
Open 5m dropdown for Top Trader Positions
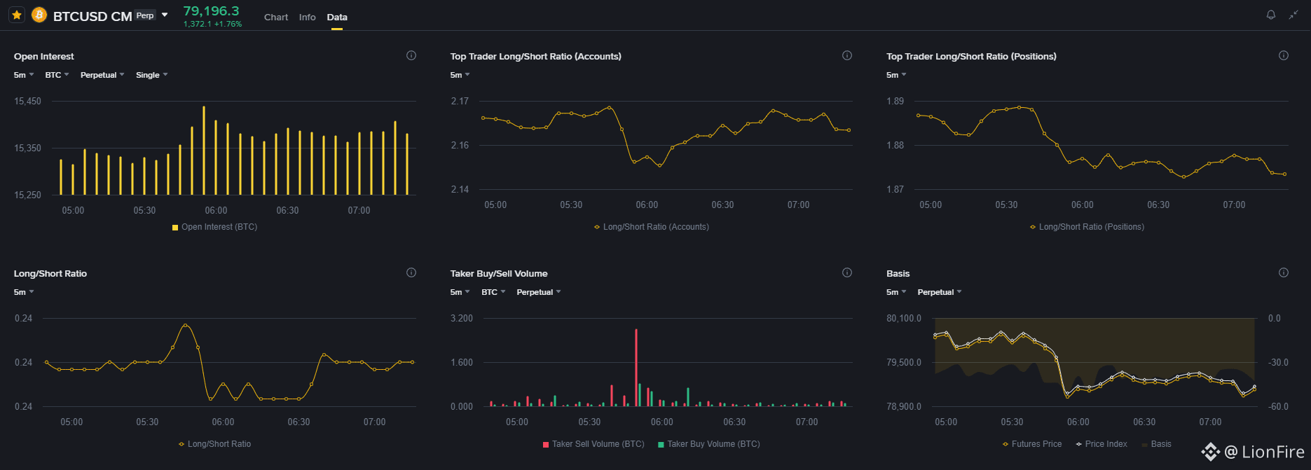pos(896,75)
